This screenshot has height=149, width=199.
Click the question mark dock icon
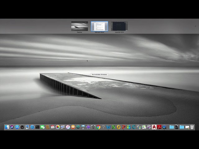pyautogui.click(x=104, y=127)
